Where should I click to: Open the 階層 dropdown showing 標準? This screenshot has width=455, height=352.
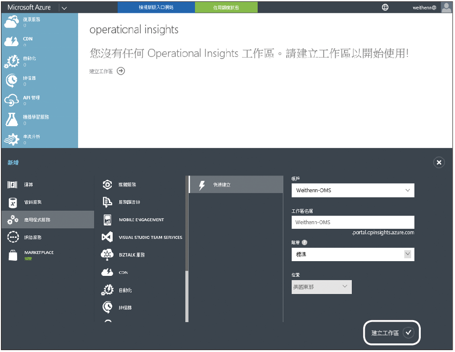point(353,254)
